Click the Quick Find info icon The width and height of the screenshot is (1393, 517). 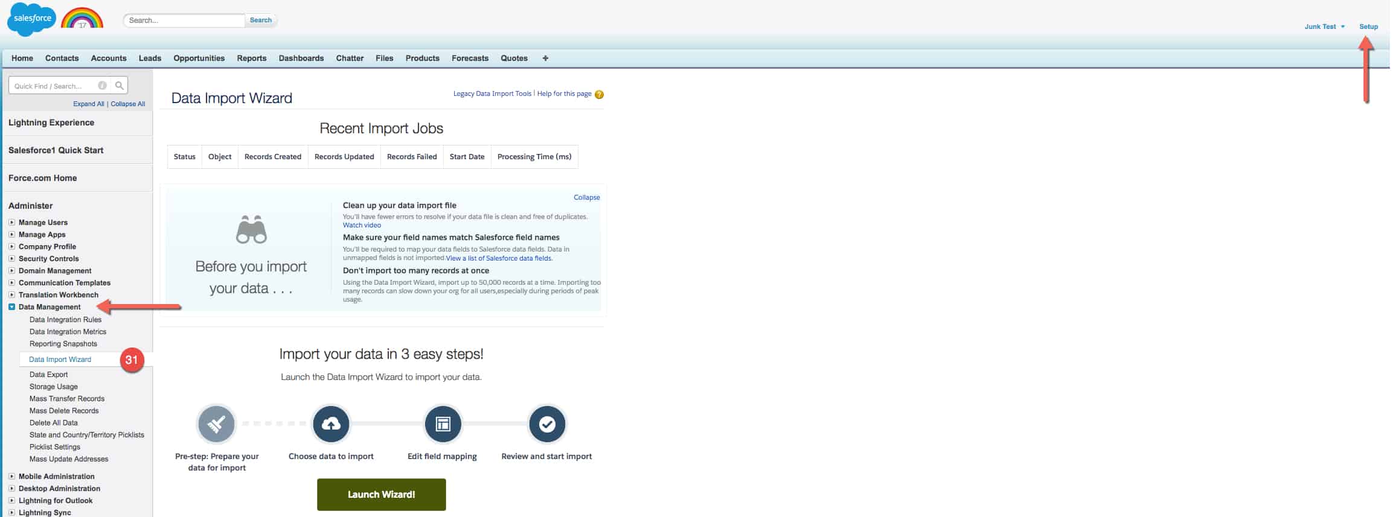[103, 86]
